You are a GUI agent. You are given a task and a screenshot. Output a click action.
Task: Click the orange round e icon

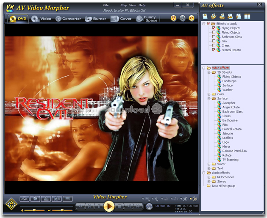(x=192, y=18)
